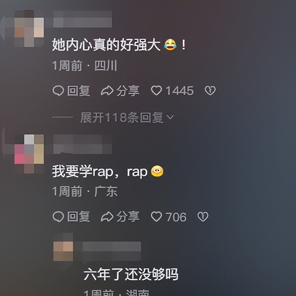This screenshot has height=296, width=296.
Task: Tap broken heart on rap comment
Action: click(x=203, y=217)
